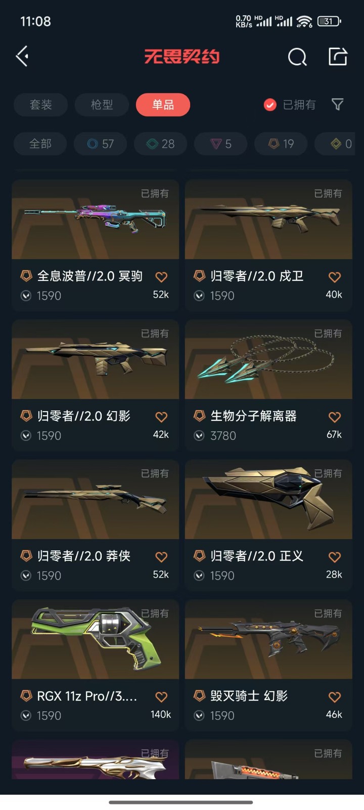This screenshot has width=364, height=810.
Task: Filter by green tier showing 28
Action: [x=161, y=144]
